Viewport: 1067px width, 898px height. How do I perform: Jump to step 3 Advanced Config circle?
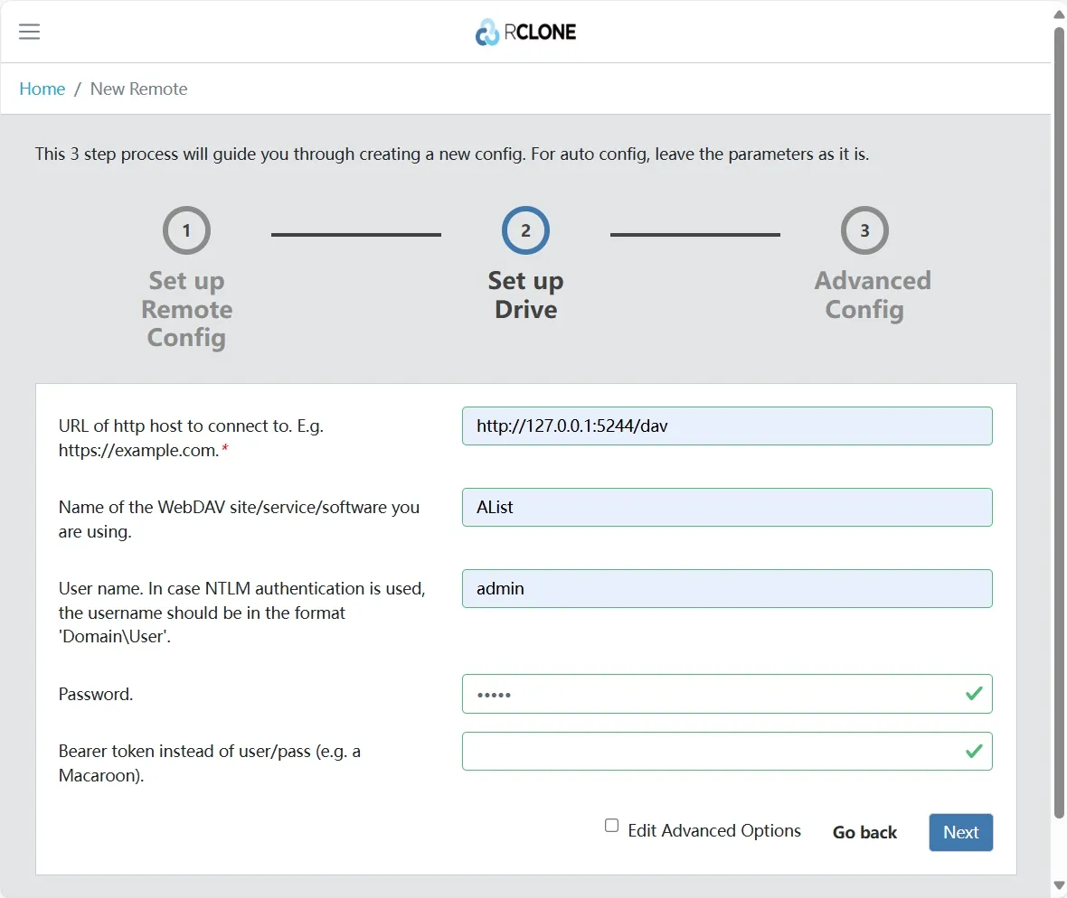pos(864,230)
